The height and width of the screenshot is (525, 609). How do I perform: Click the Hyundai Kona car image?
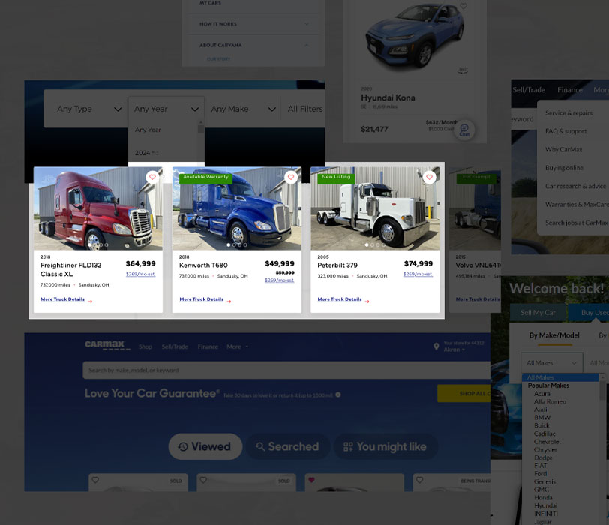click(415, 36)
